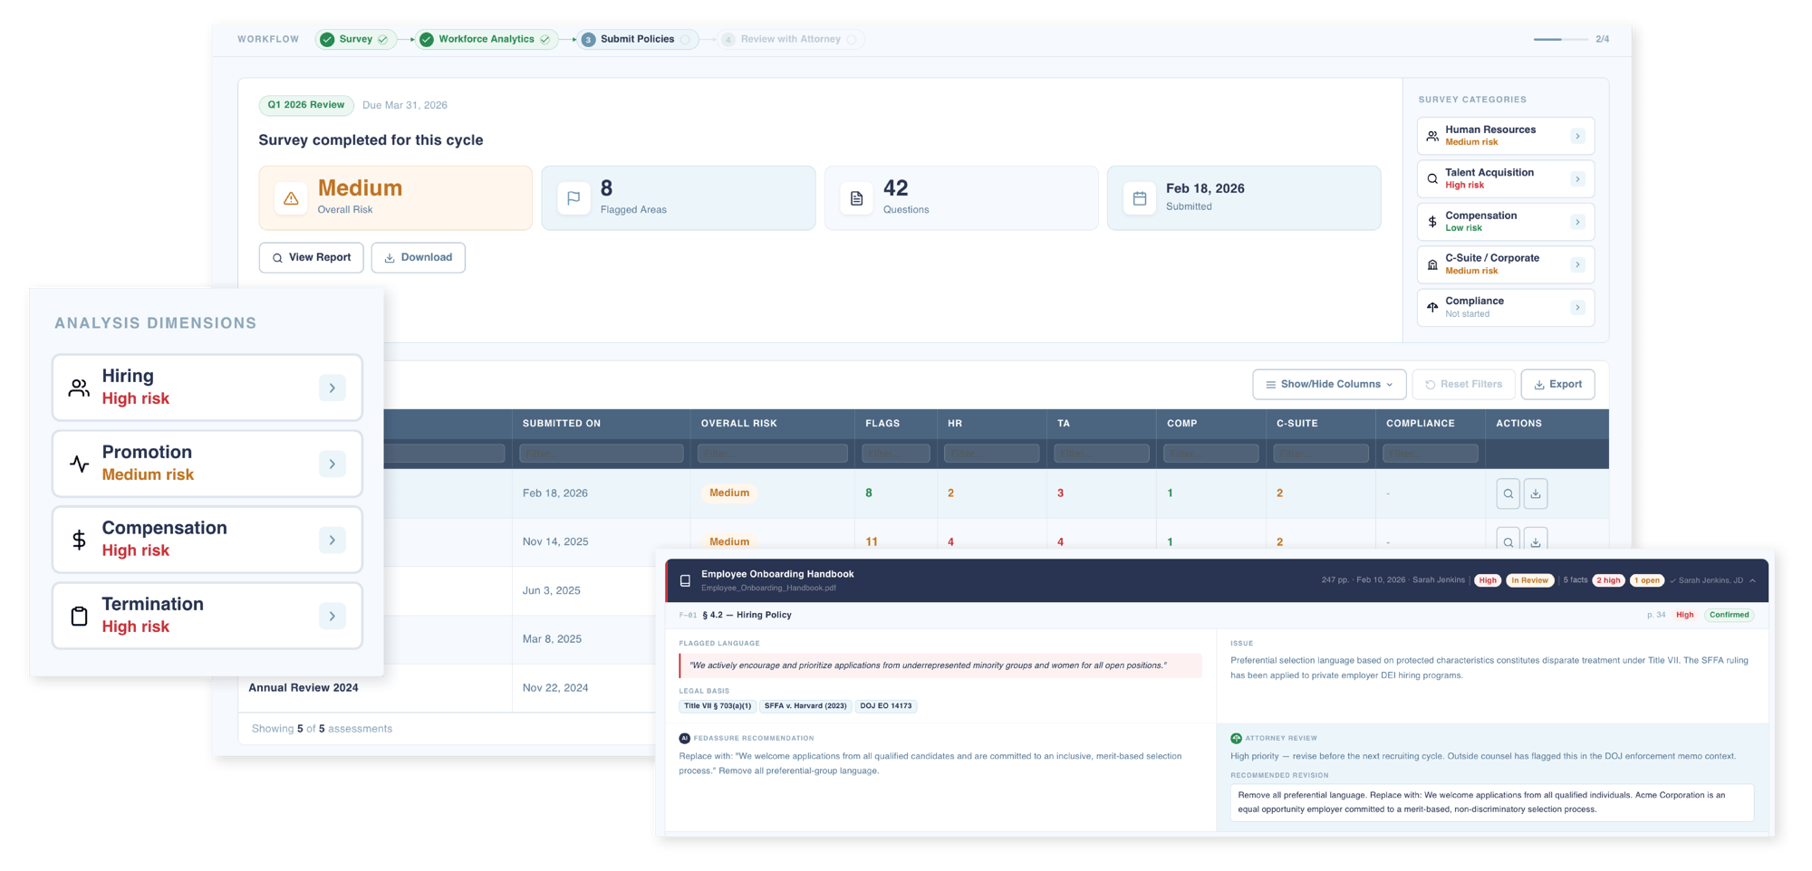The height and width of the screenshot is (871, 1812).
Task: Click the building icon next to C-Suite / Corporate
Action: pyautogui.click(x=1432, y=264)
